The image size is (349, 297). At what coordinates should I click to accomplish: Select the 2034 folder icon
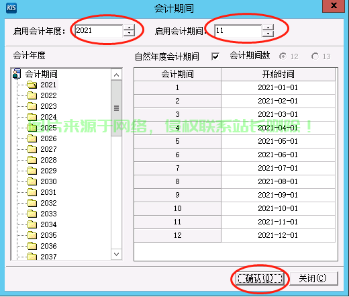point(32,224)
